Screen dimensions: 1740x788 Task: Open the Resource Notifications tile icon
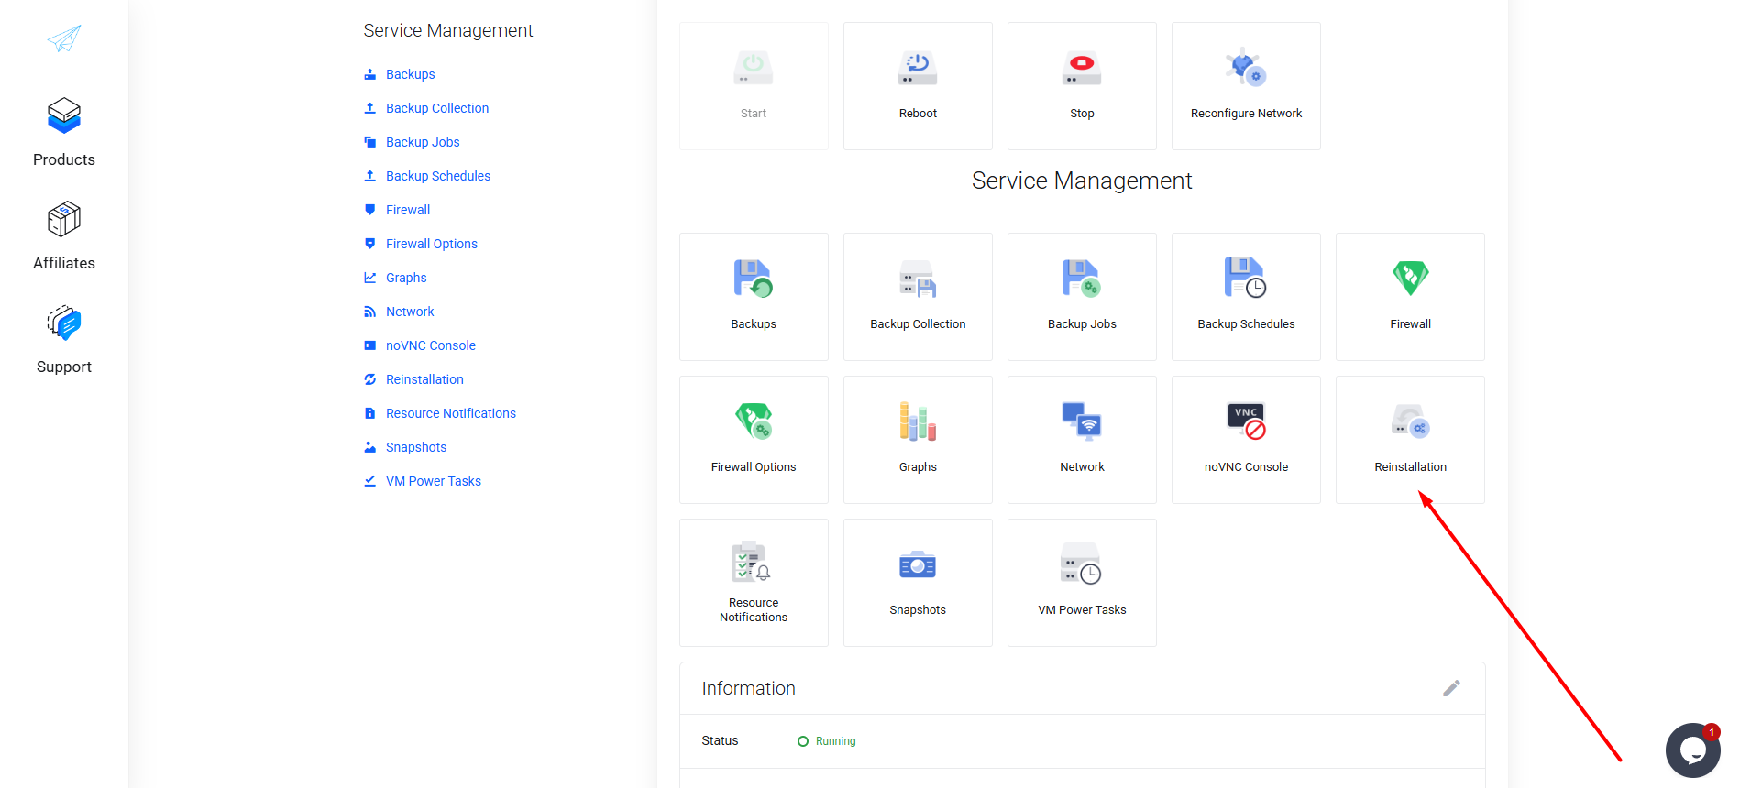pyautogui.click(x=751, y=562)
